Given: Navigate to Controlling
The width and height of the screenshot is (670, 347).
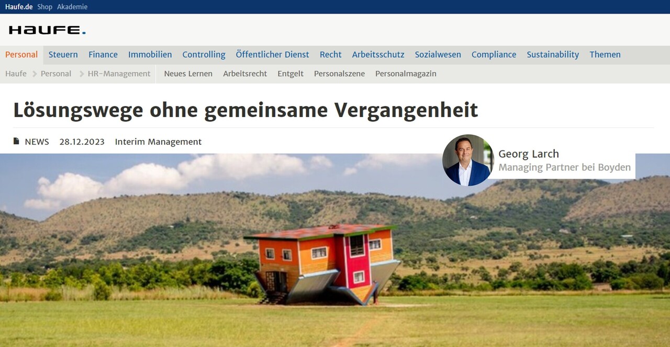Looking at the screenshot, I should [x=204, y=54].
